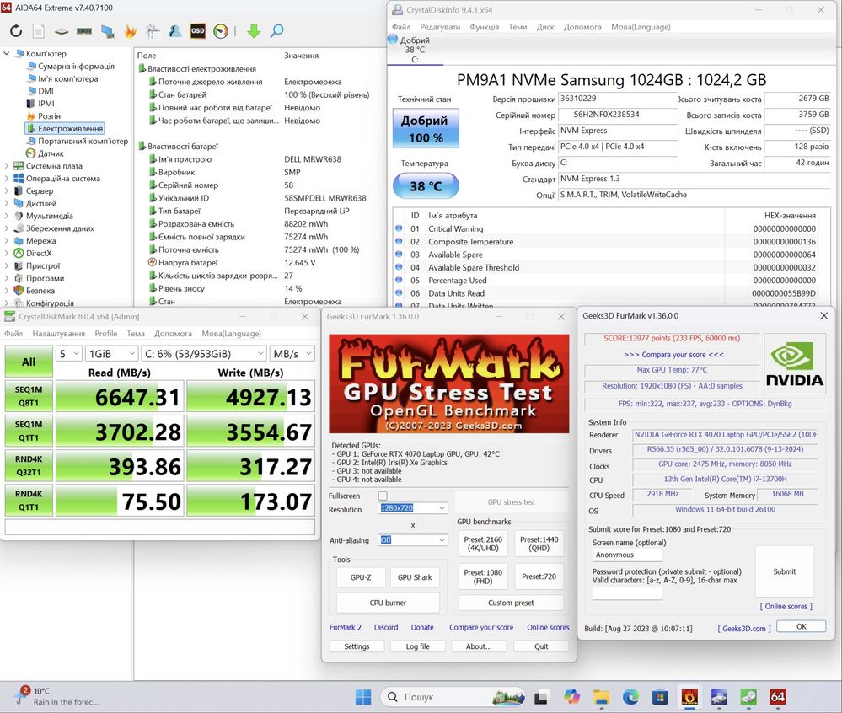Open the Диск menu in CrystalDiskInfo
This screenshot has width=842, height=713.
(x=545, y=27)
